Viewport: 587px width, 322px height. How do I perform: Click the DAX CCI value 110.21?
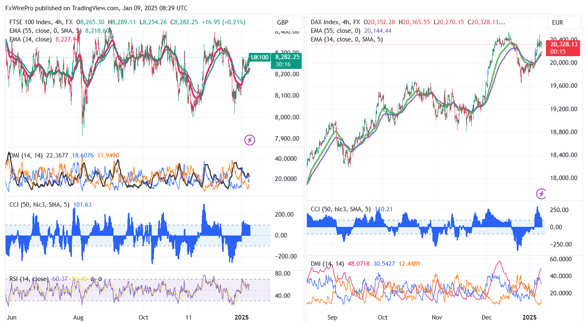[383, 209]
